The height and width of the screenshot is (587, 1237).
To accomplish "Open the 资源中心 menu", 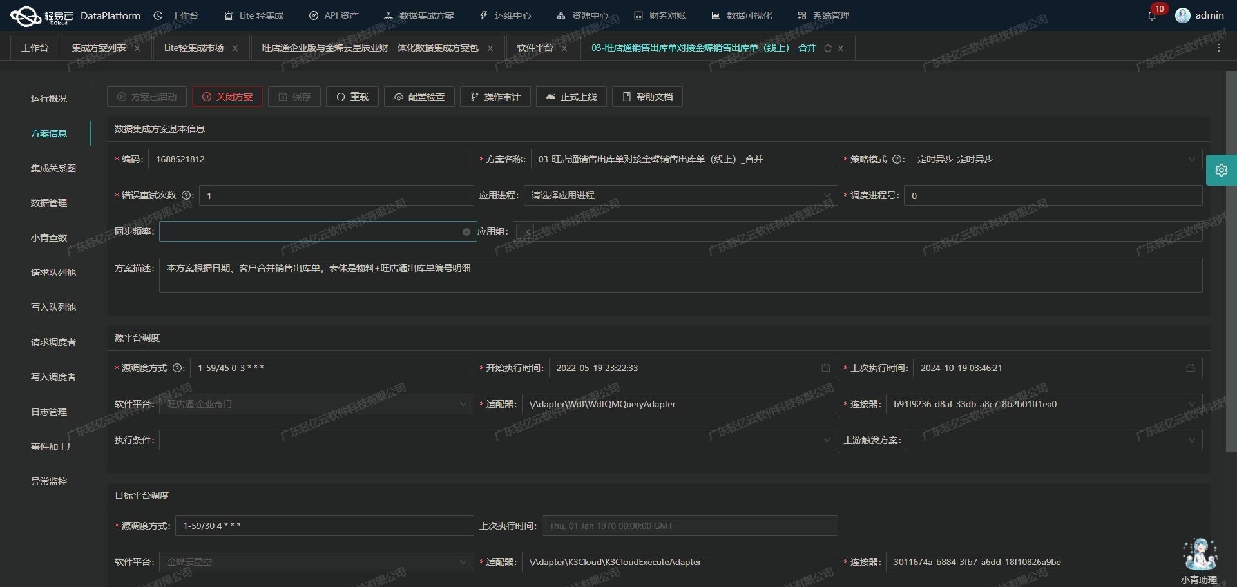I will point(582,15).
